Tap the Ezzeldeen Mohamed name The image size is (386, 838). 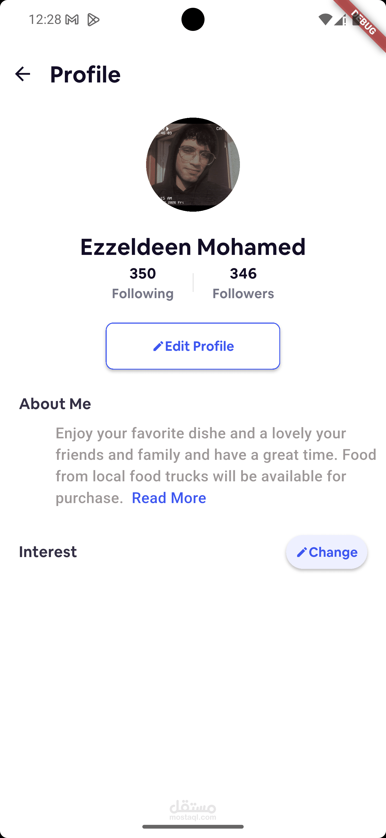coord(193,247)
